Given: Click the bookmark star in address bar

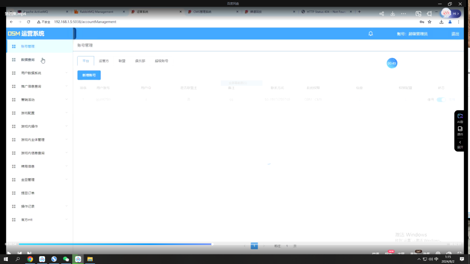Looking at the screenshot, I should click(430, 22).
